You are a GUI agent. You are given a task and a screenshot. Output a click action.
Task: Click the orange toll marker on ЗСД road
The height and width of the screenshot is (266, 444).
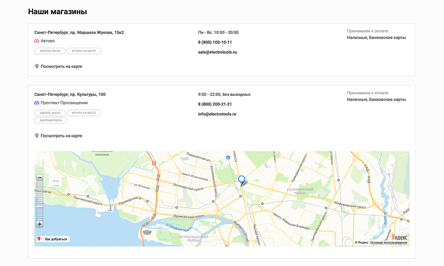[154, 163]
